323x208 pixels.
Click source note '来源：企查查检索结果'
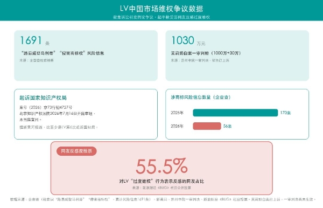(37, 60)
